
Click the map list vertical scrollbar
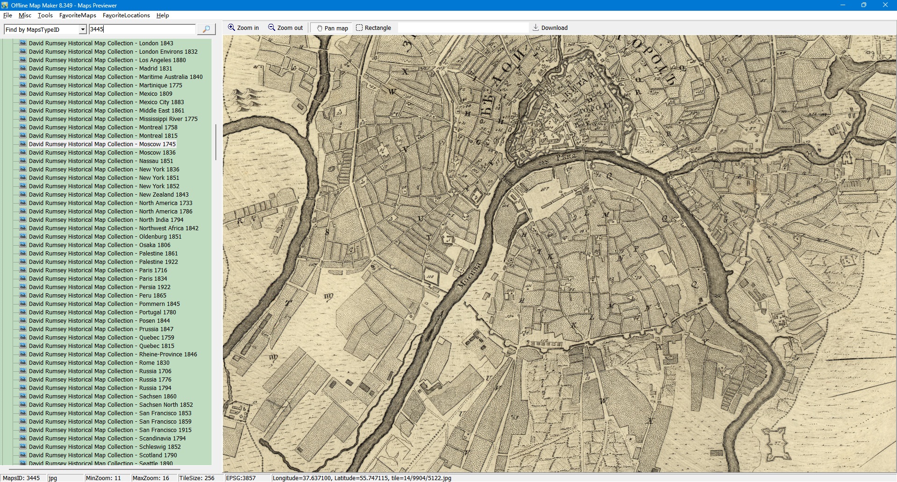pyautogui.click(x=215, y=142)
